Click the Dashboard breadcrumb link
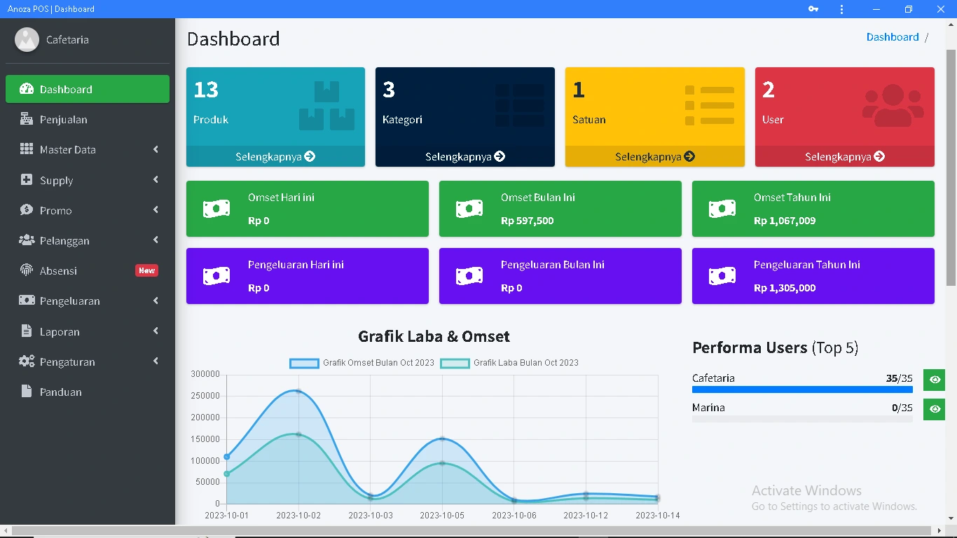The height and width of the screenshot is (538, 957). pos(892,37)
